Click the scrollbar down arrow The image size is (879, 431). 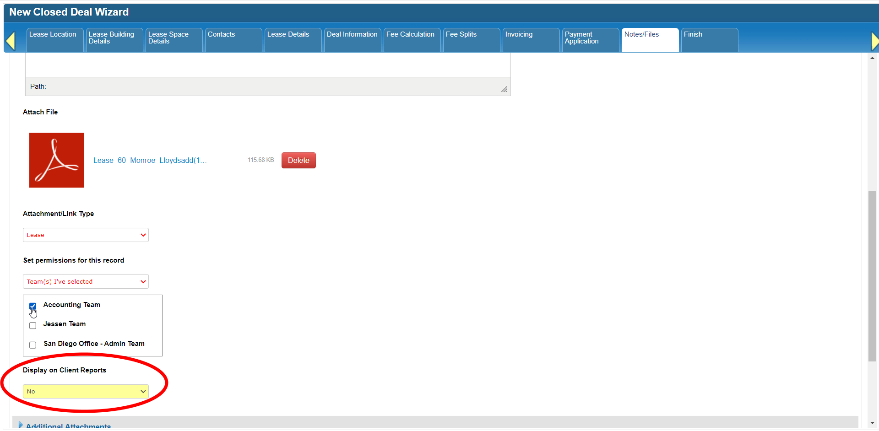tap(872, 423)
